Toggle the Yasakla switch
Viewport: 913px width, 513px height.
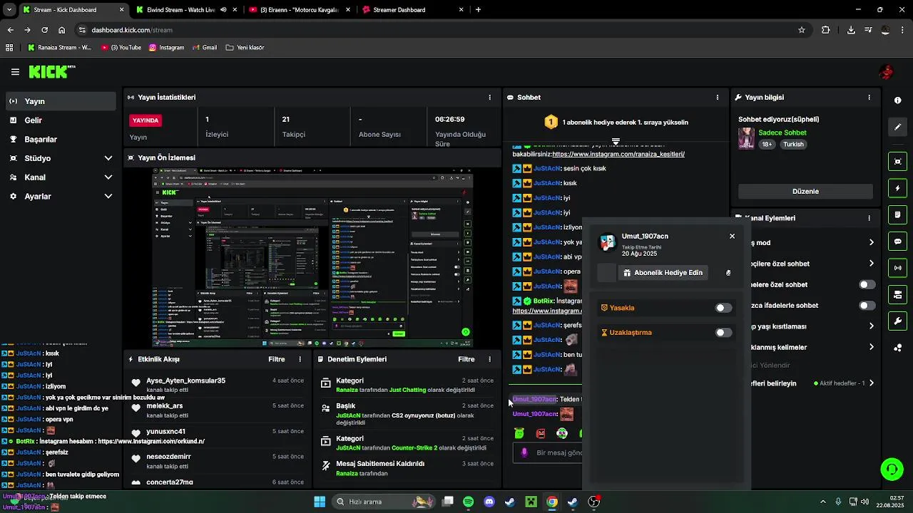click(723, 308)
